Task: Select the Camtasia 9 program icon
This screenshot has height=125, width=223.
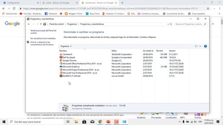Action: pyautogui.click(x=61, y=54)
